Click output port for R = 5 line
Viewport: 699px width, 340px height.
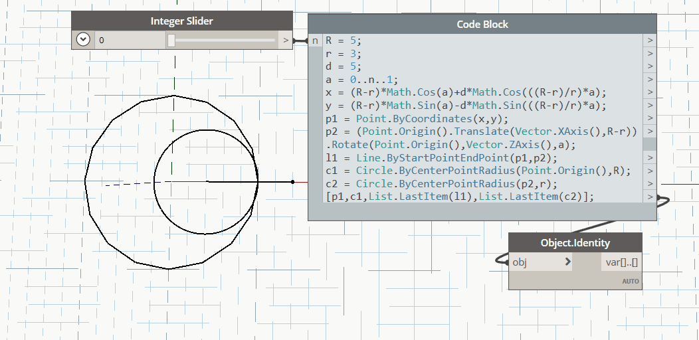[x=650, y=41]
